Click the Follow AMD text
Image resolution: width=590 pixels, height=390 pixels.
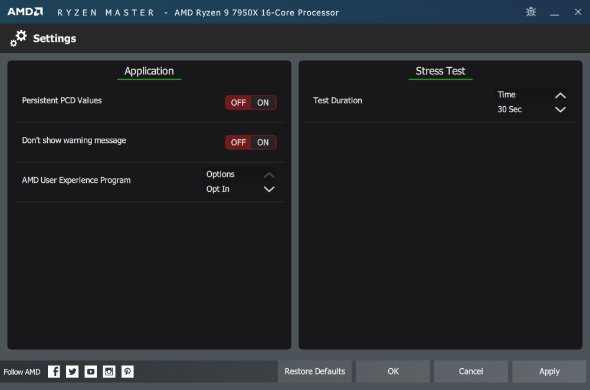22,372
